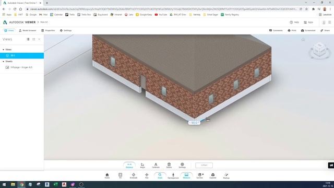Click the browser address bar

tap(163, 9)
